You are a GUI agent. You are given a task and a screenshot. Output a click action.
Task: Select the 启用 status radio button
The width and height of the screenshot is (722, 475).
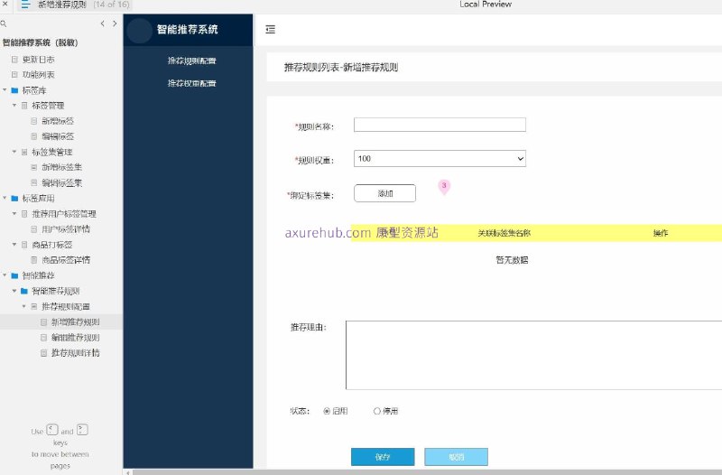click(327, 411)
